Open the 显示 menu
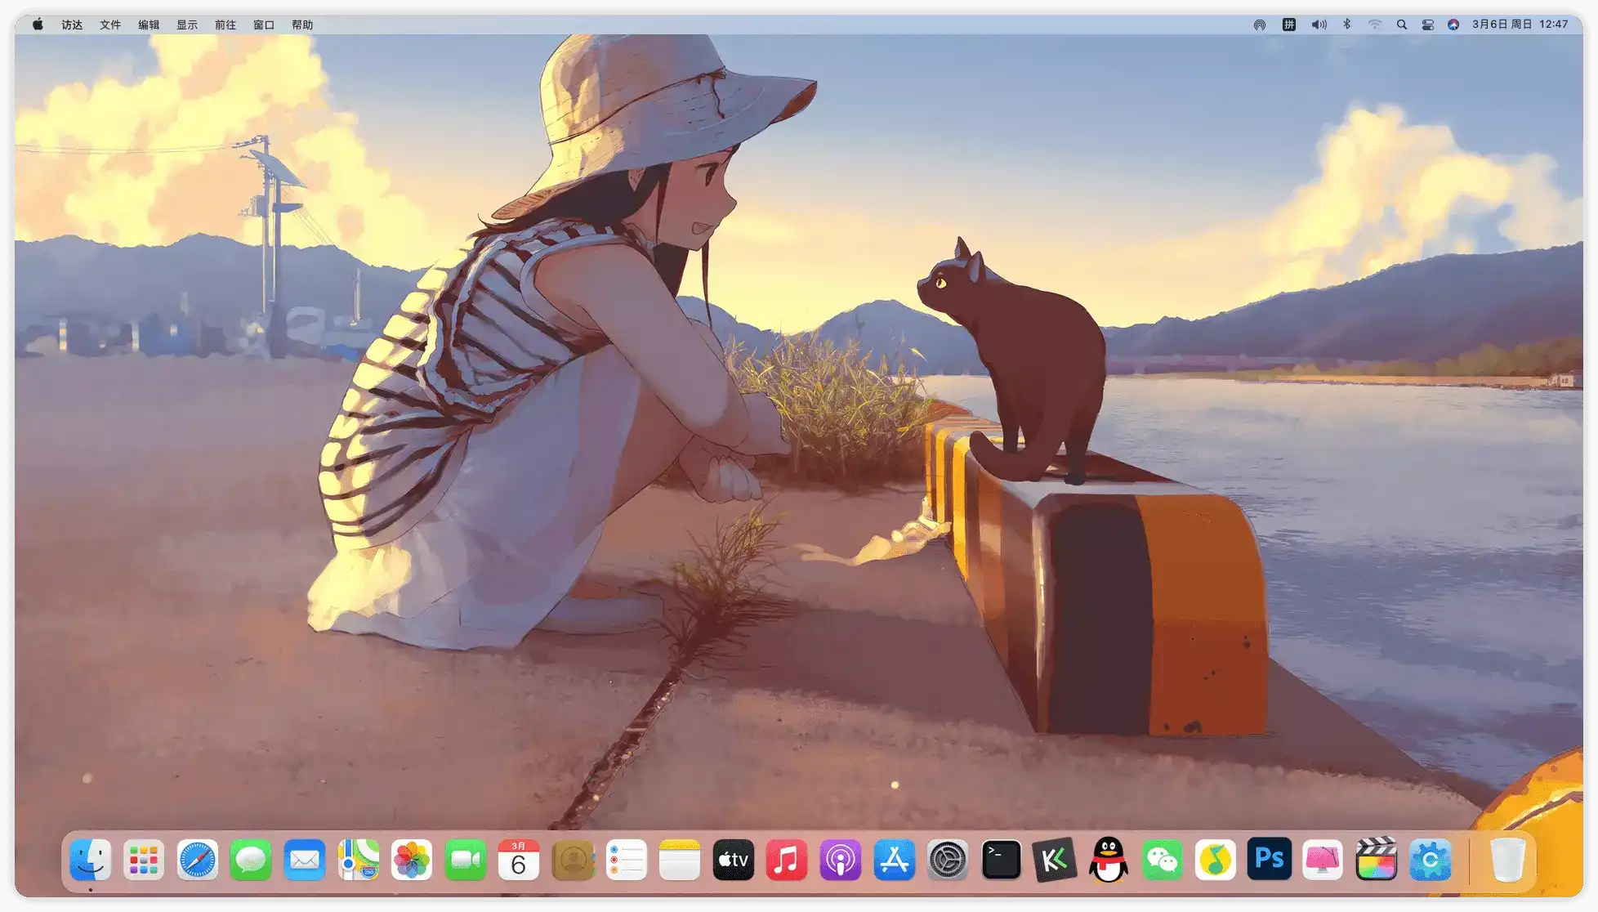 point(187,25)
